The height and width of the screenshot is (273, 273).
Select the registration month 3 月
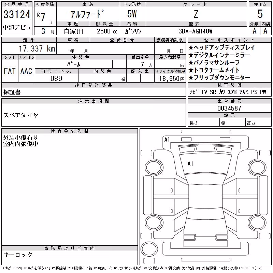pyautogui.click(x=47, y=31)
